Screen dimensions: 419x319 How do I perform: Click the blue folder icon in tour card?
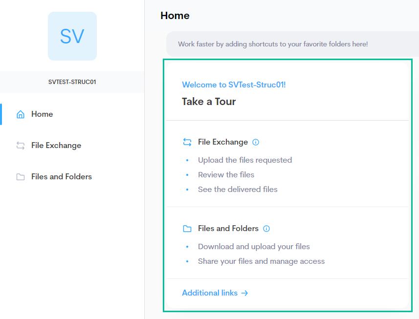point(187,229)
